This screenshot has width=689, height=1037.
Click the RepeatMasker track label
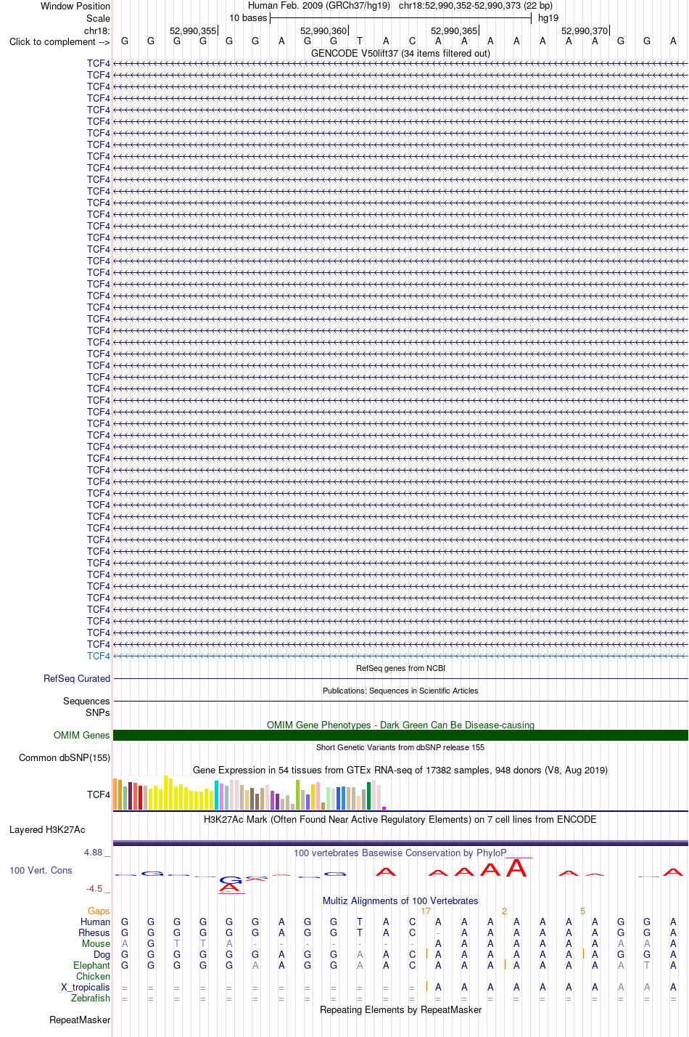click(80, 1020)
